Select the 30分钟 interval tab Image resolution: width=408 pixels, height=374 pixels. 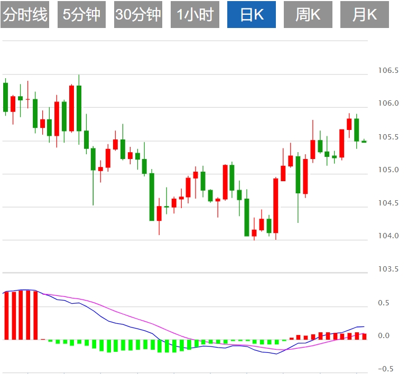tap(138, 14)
